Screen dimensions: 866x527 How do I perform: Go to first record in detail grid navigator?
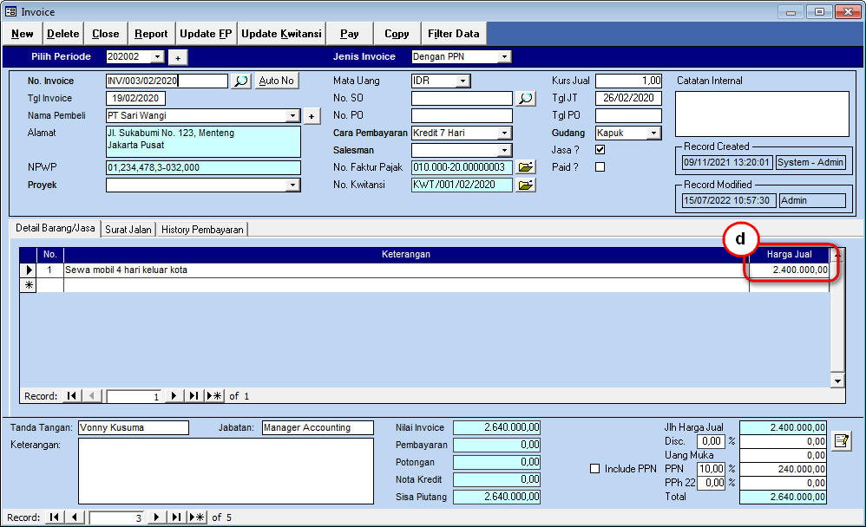71,396
